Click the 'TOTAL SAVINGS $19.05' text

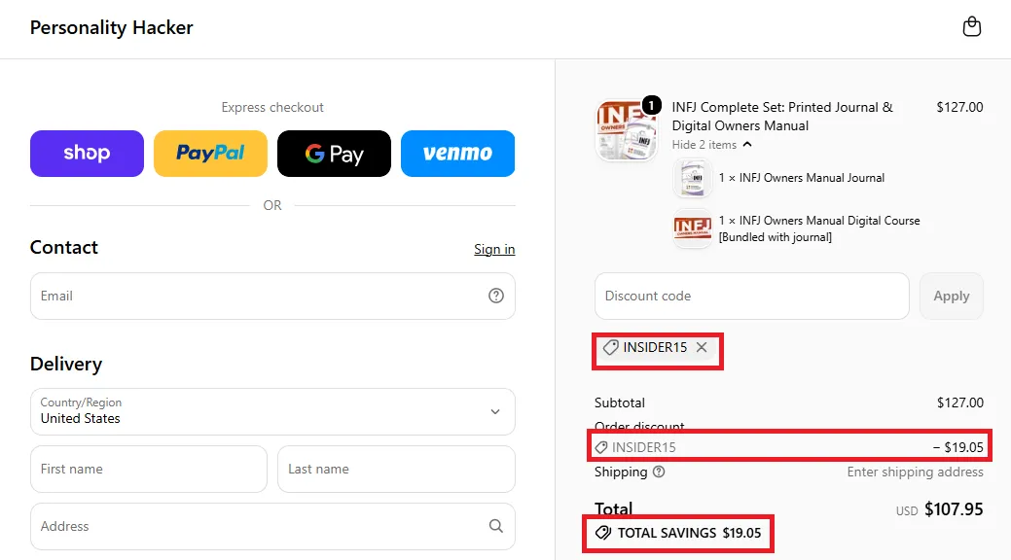click(x=689, y=533)
